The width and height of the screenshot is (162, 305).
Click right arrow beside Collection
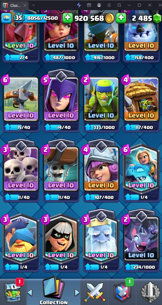(x=77, y=292)
